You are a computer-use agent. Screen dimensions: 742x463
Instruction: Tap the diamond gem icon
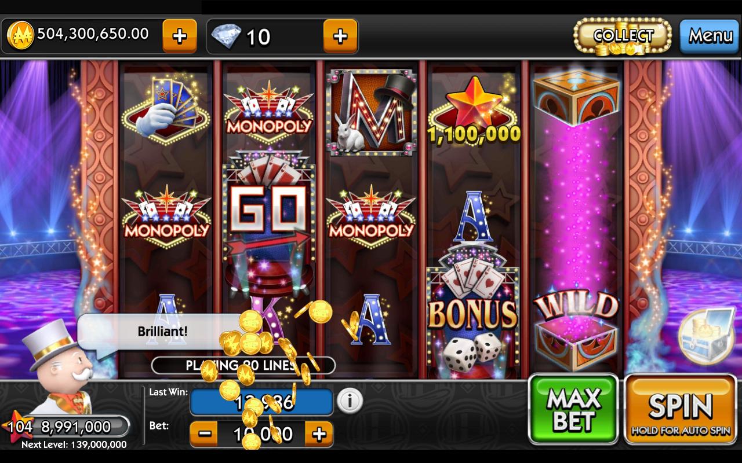226,36
